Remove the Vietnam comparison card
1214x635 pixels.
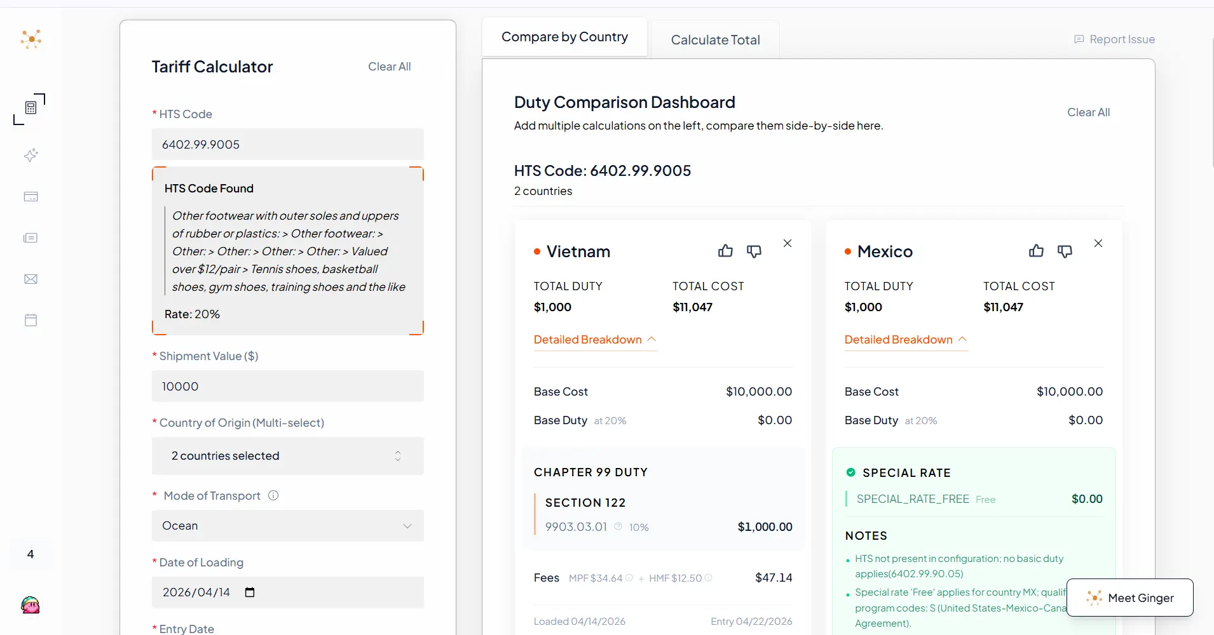(788, 243)
